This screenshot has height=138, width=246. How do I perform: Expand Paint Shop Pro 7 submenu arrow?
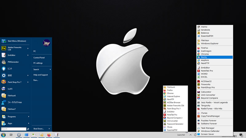pyautogui.click(x=28, y=82)
